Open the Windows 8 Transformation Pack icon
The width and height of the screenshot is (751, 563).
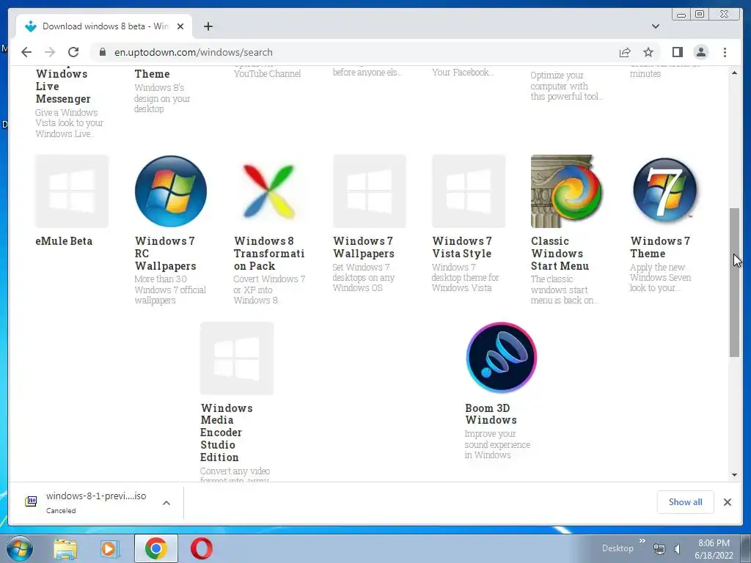[x=270, y=191]
